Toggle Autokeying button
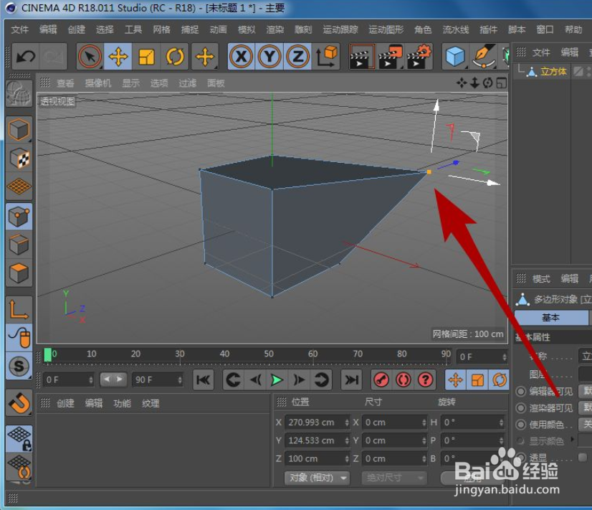 coord(404,380)
